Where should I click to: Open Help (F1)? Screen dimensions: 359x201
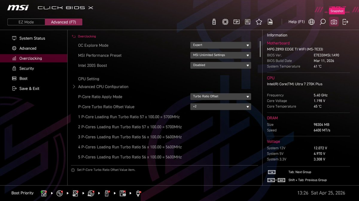[x=296, y=22]
